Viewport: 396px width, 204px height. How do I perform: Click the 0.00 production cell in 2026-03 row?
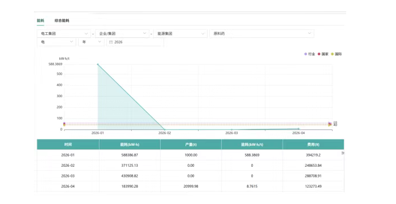coord(191,176)
